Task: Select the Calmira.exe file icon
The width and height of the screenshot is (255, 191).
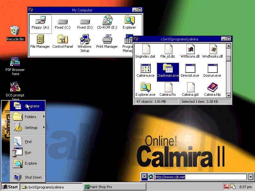Action: click(145, 69)
